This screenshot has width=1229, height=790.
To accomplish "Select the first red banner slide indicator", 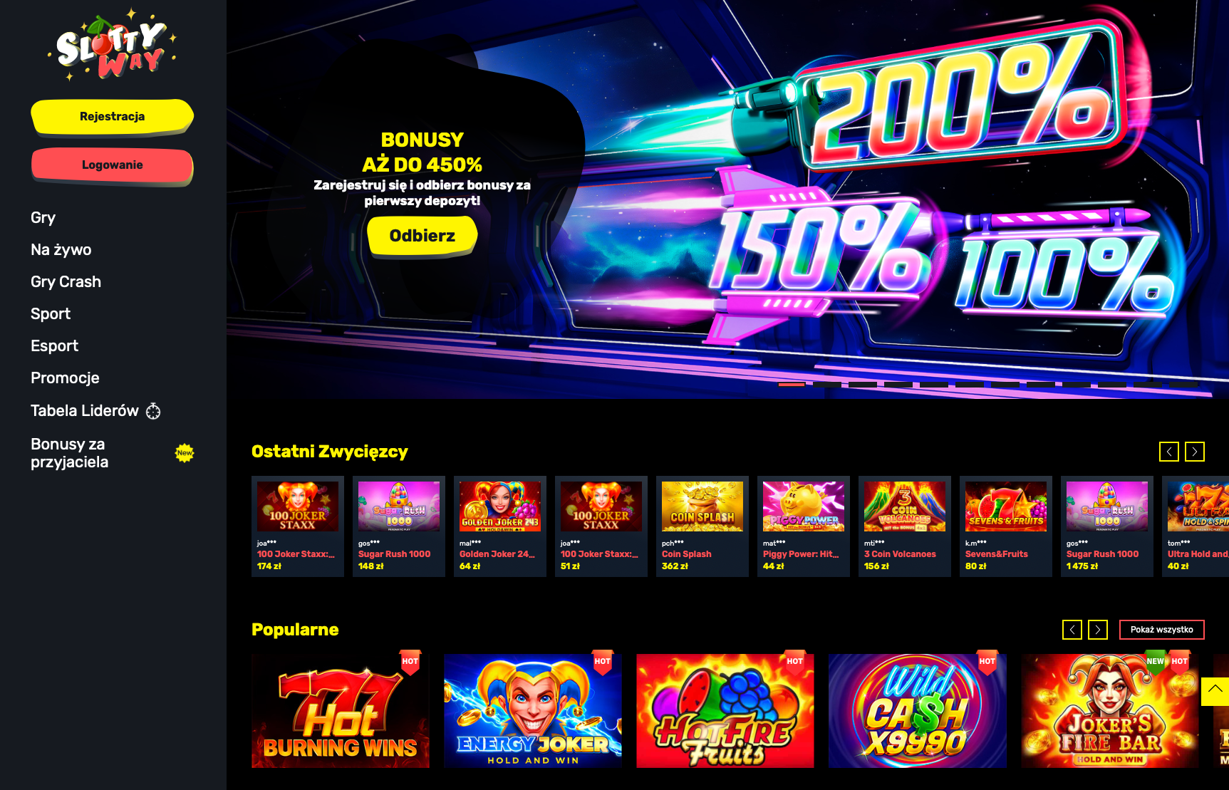I will click(x=792, y=385).
